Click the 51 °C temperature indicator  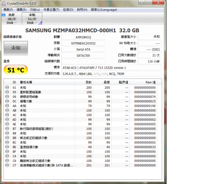tap(16, 70)
